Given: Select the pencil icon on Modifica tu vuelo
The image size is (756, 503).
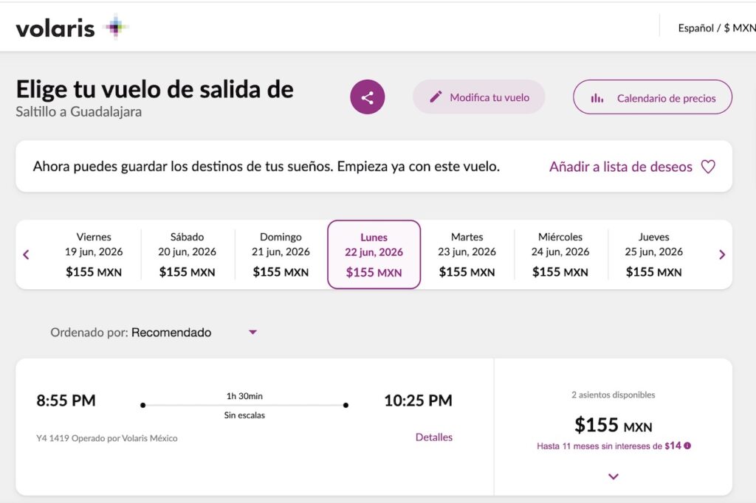Looking at the screenshot, I should tap(436, 97).
